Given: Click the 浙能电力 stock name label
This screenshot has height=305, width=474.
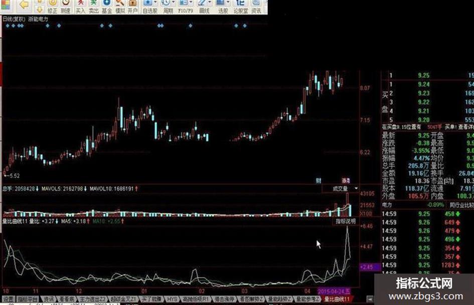Looking at the screenshot, I should (x=38, y=19).
